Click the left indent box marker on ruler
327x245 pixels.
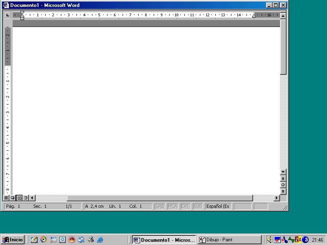(x=22, y=18)
